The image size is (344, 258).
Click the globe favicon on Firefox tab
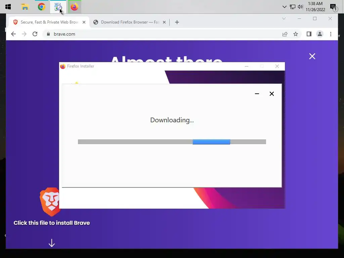coord(96,22)
